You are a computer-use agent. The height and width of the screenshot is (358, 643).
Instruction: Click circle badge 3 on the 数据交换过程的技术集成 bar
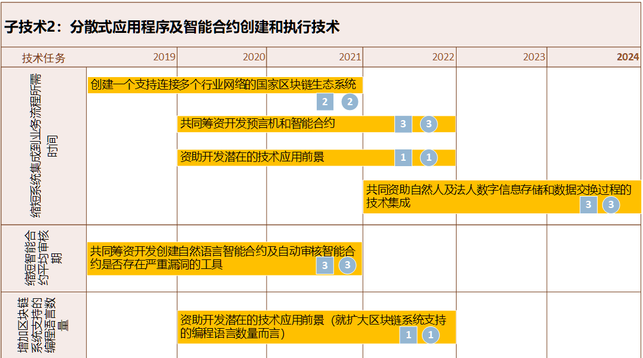pos(611,204)
